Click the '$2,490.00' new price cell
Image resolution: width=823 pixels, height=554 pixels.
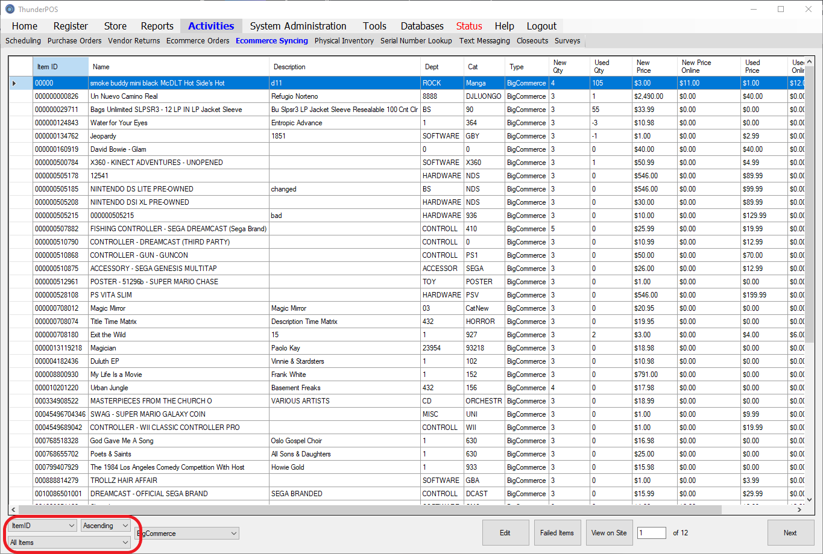pyautogui.click(x=655, y=96)
